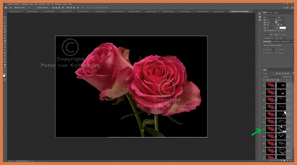Toggle Strikethrough in the Character panel

point(284,30)
